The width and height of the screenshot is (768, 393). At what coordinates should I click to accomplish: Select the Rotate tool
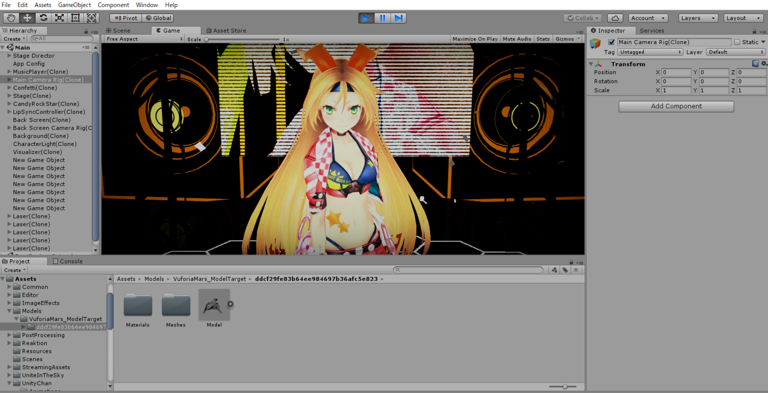click(x=43, y=18)
